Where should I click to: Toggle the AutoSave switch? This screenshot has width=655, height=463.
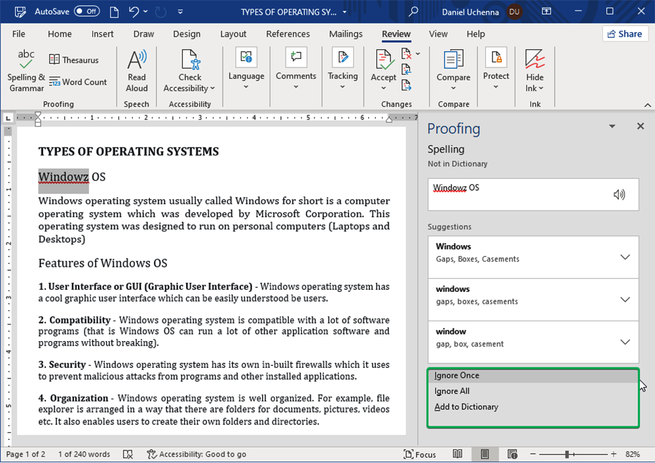tap(86, 12)
